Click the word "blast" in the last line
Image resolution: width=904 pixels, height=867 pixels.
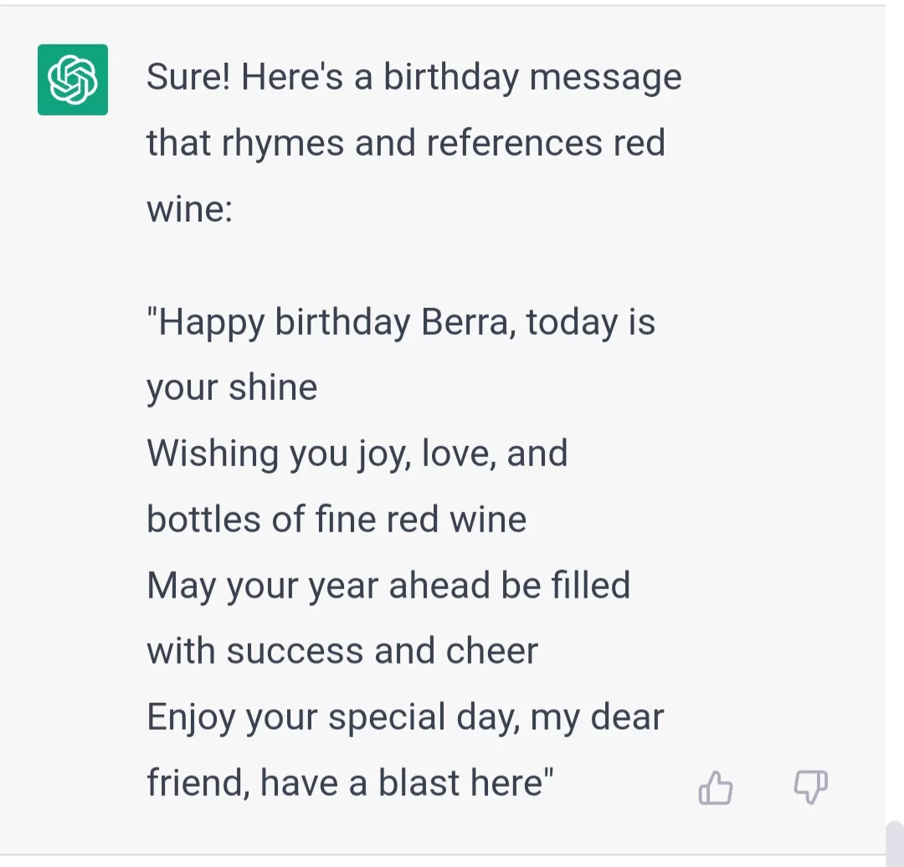click(x=421, y=782)
